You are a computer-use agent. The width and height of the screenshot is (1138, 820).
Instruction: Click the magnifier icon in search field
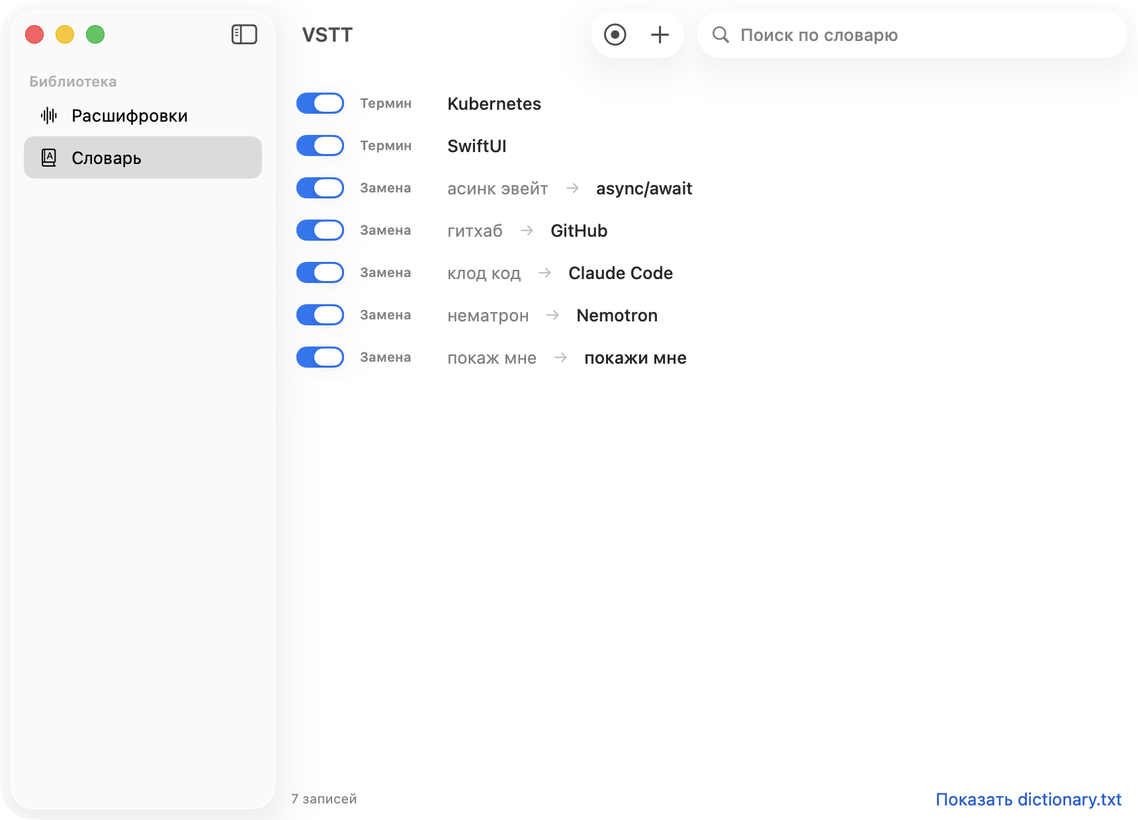721,34
